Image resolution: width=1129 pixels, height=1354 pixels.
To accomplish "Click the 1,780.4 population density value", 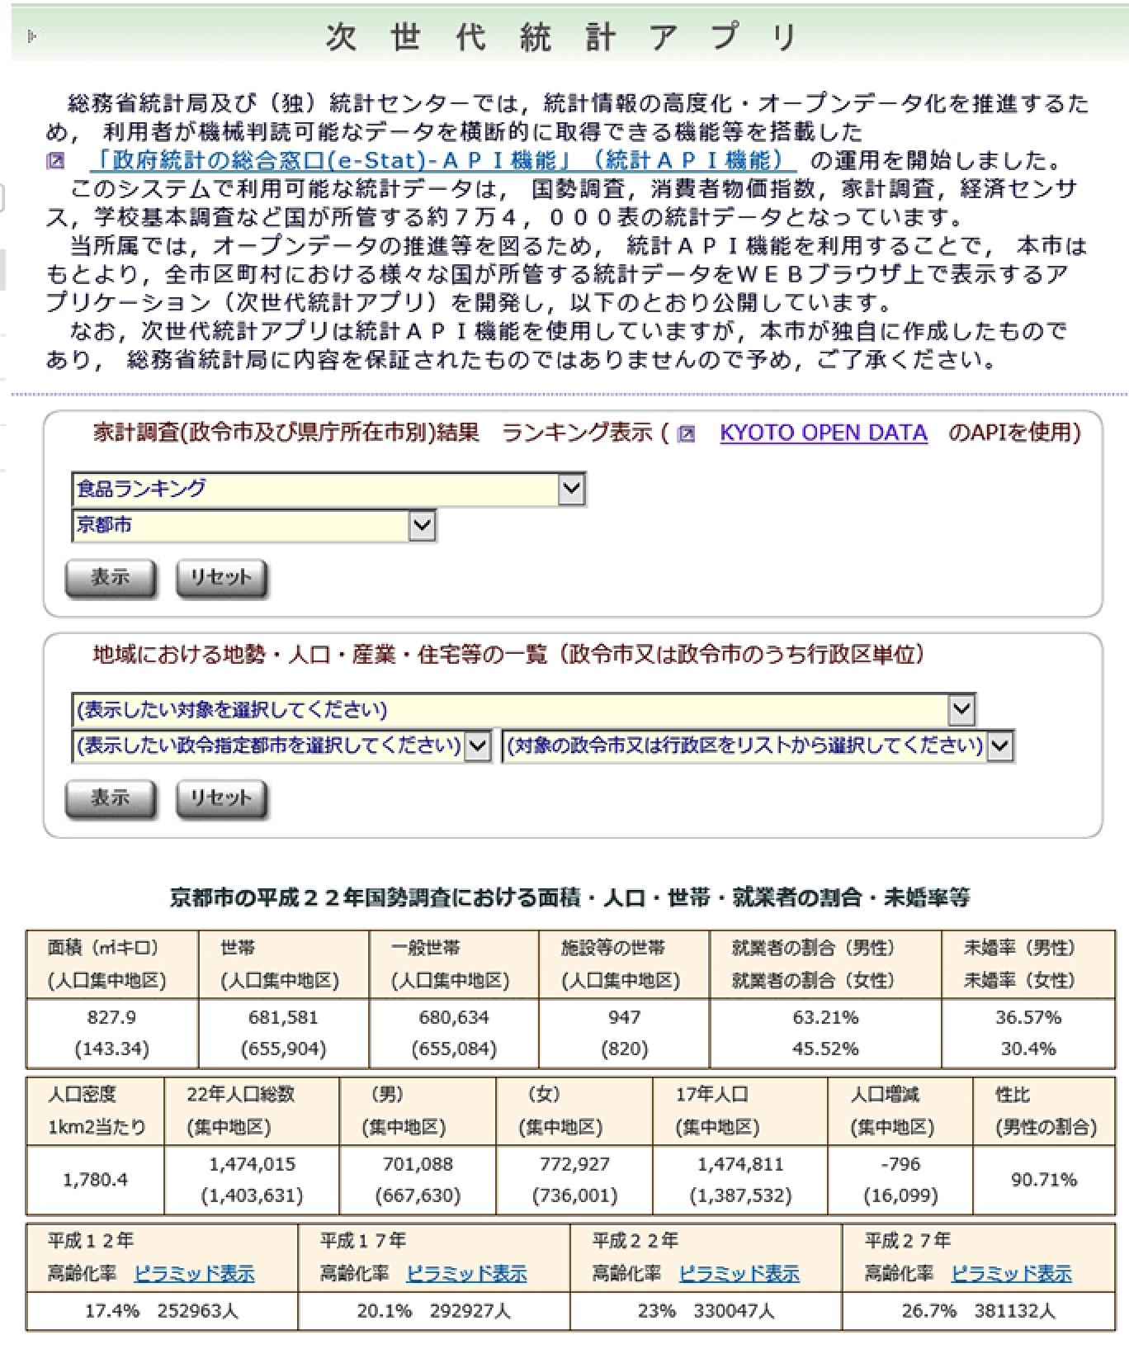I will tap(96, 1179).
